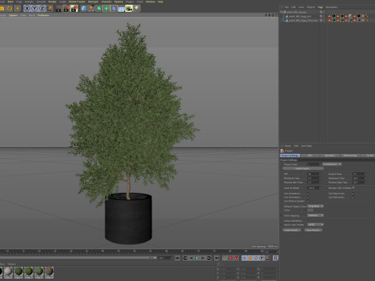Screen dimensions: 375x281
Task: Click the green array modeling icon
Action: 106,9
